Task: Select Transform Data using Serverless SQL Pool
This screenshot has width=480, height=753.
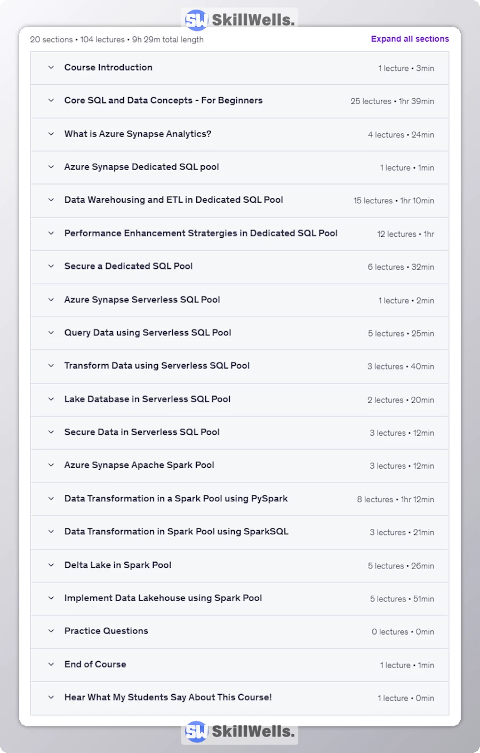Action: 157,366
